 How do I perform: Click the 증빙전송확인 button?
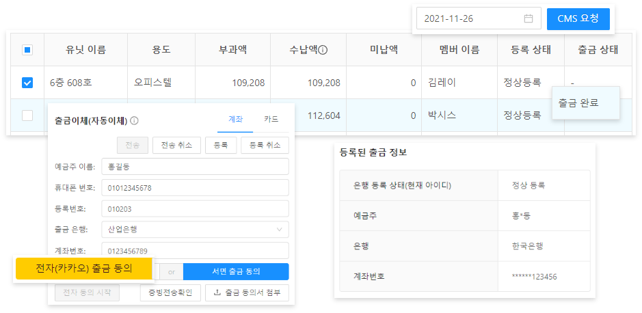[x=170, y=293]
